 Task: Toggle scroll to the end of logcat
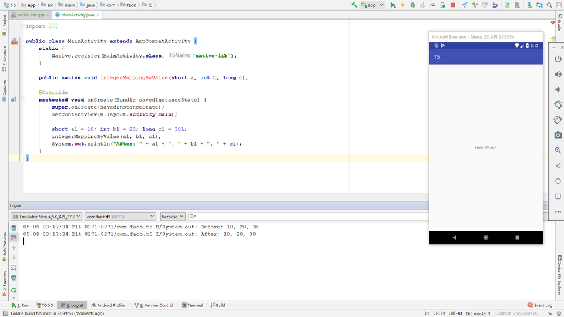pyautogui.click(x=14, y=238)
